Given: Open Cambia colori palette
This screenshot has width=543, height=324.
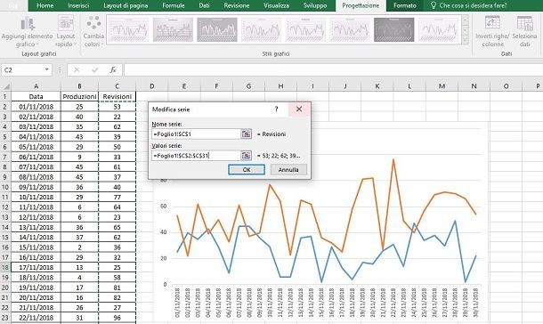Looking at the screenshot, I should pos(93,32).
